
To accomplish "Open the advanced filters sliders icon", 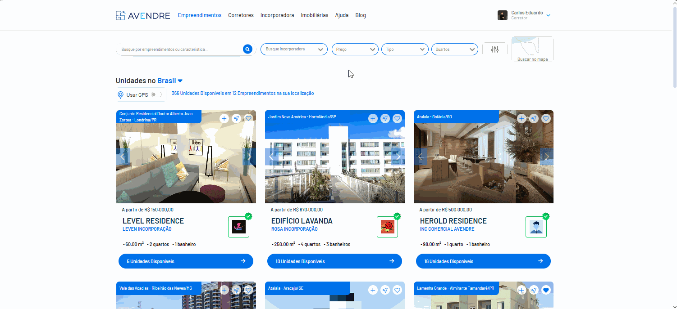I will click(x=495, y=49).
